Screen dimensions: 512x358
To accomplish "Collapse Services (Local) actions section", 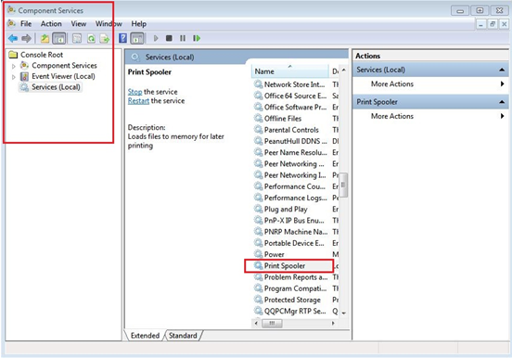I will click(x=502, y=70).
